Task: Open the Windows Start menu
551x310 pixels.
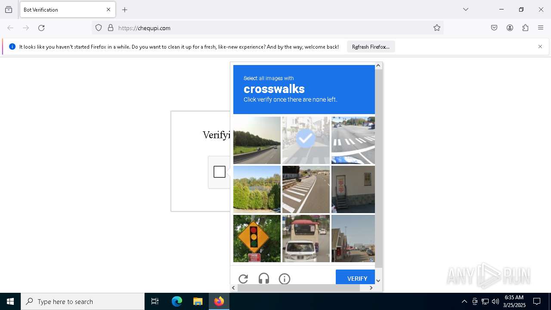Action: pos(10,301)
